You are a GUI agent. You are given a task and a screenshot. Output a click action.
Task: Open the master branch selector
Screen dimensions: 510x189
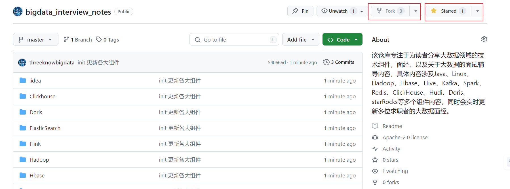click(36, 40)
